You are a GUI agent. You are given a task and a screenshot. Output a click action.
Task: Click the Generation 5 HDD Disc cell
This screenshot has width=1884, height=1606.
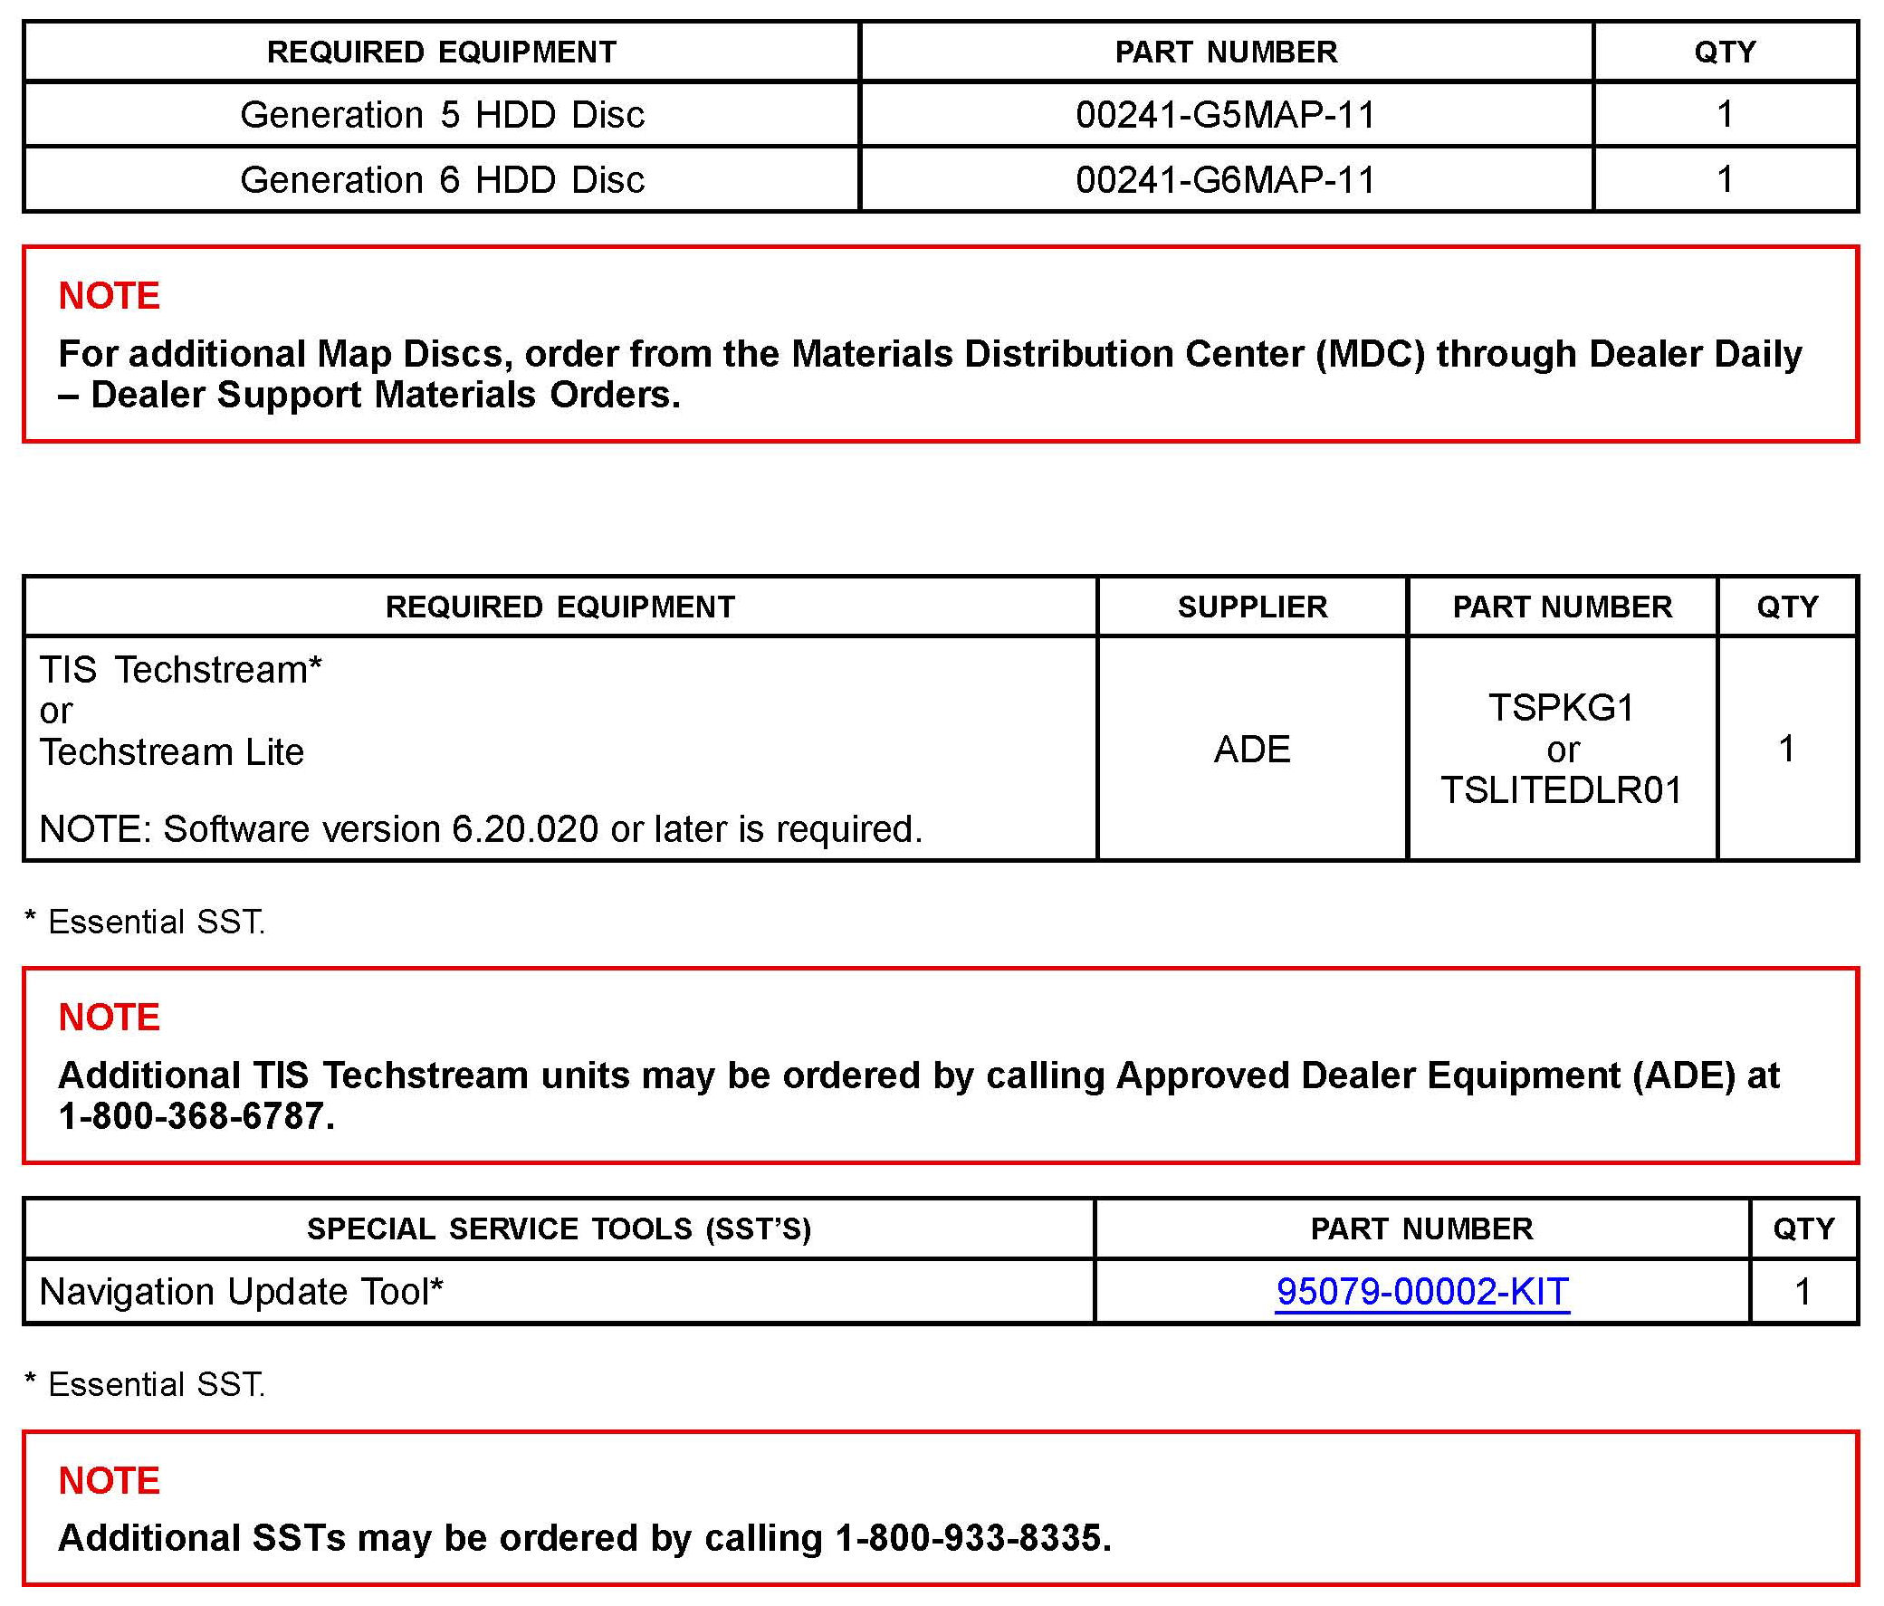pos(442,115)
